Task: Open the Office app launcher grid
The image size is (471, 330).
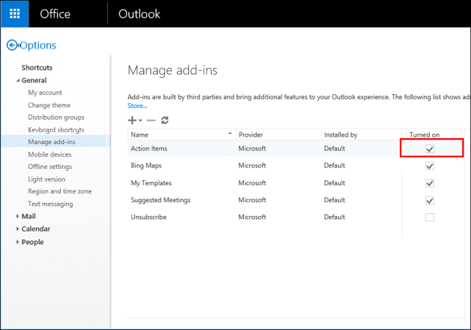Action: click(x=14, y=14)
